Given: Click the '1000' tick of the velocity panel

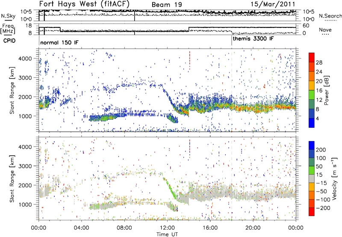Looking at the screenshot, I should click(25, 204).
